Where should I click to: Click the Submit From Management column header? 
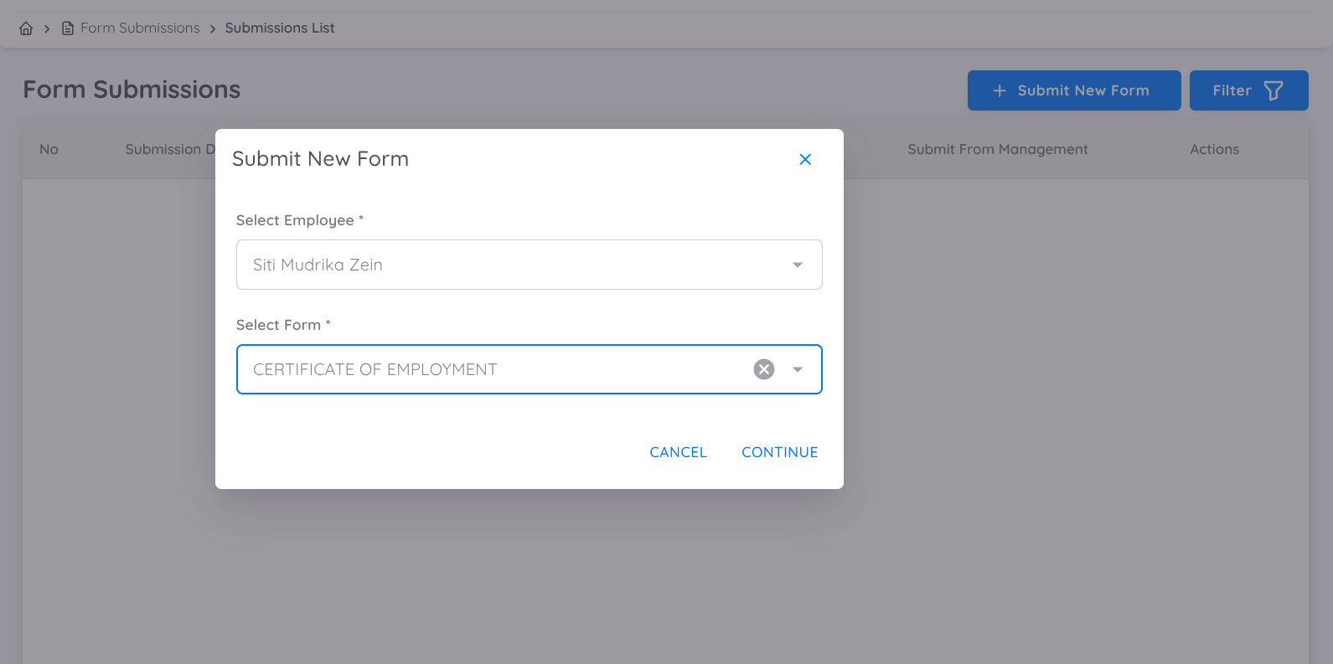tap(997, 149)
